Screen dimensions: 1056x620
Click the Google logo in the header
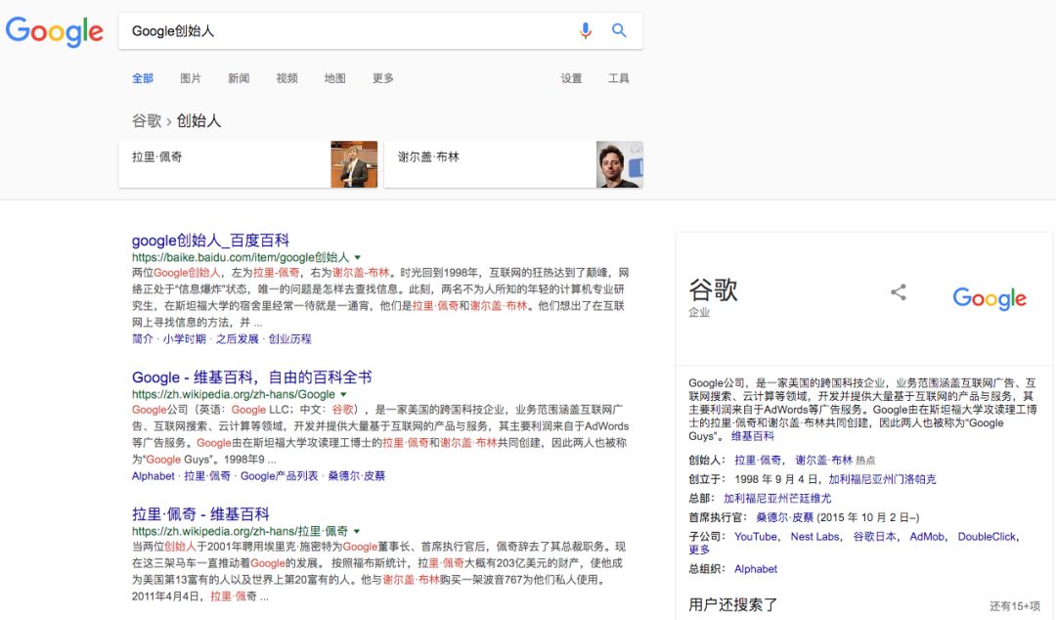(55, 31)
